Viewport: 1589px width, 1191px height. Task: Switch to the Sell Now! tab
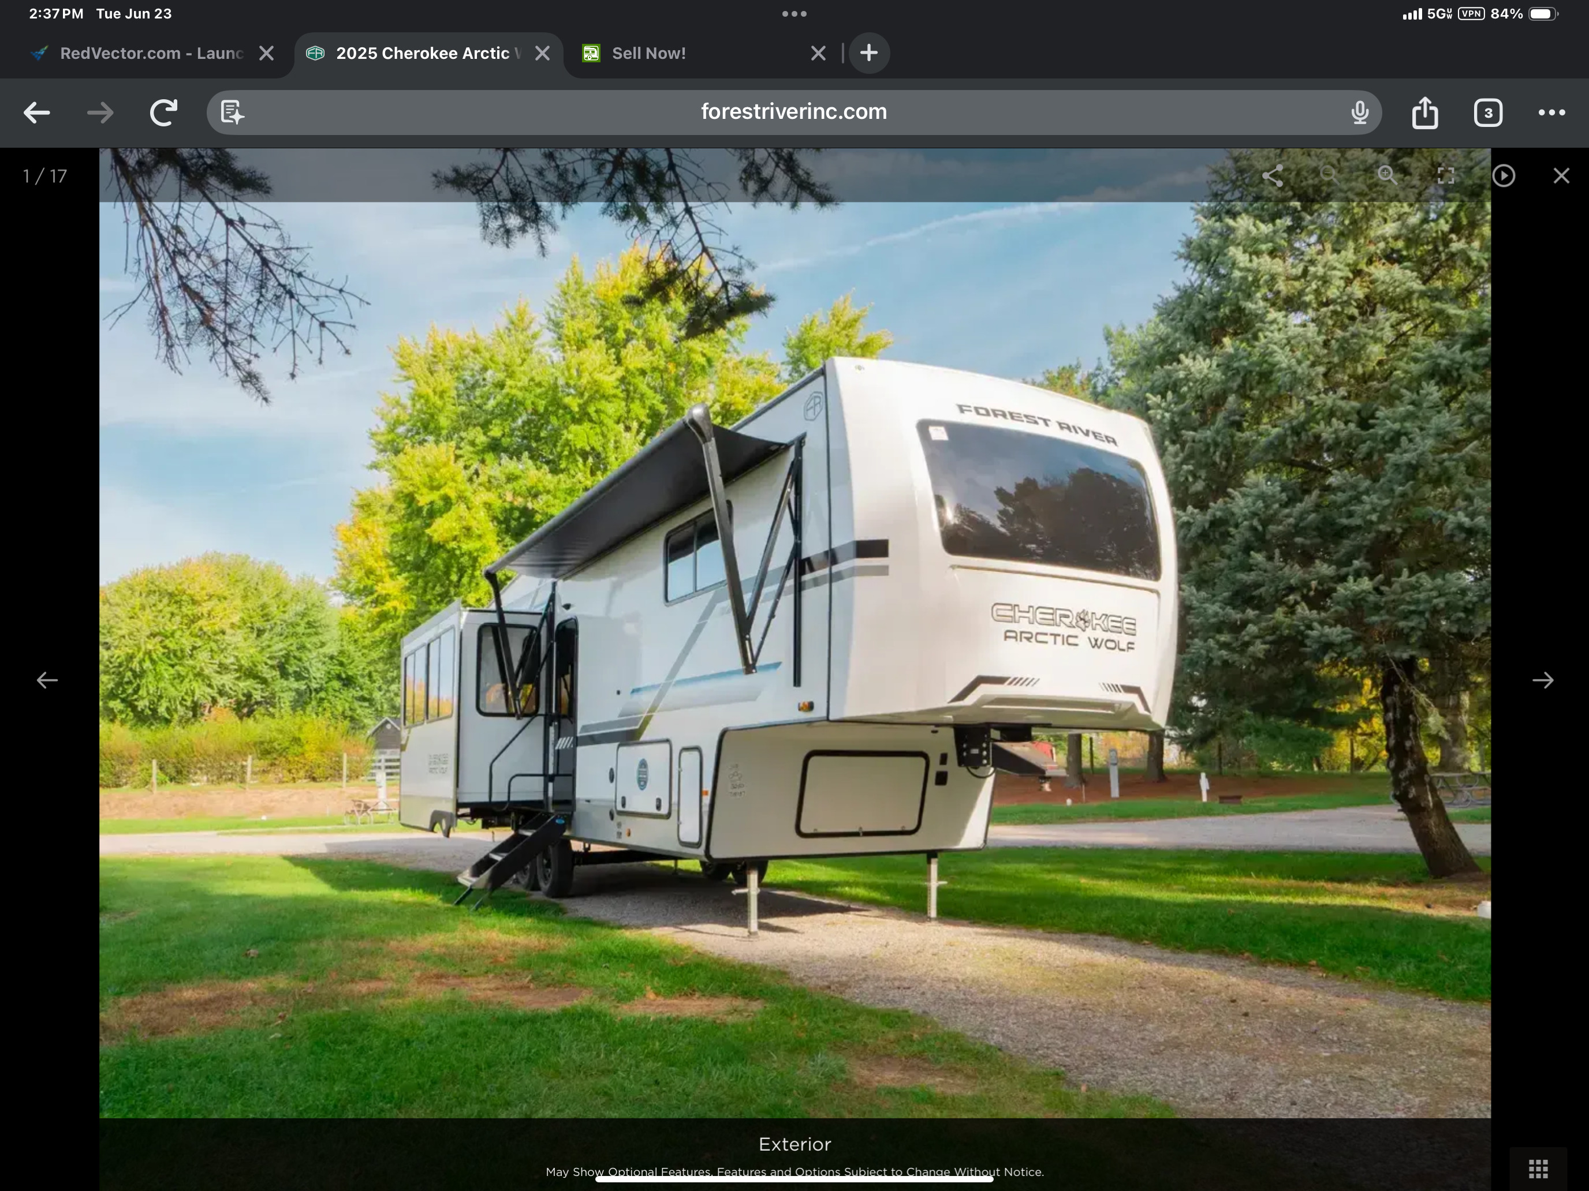click(648, 53)
